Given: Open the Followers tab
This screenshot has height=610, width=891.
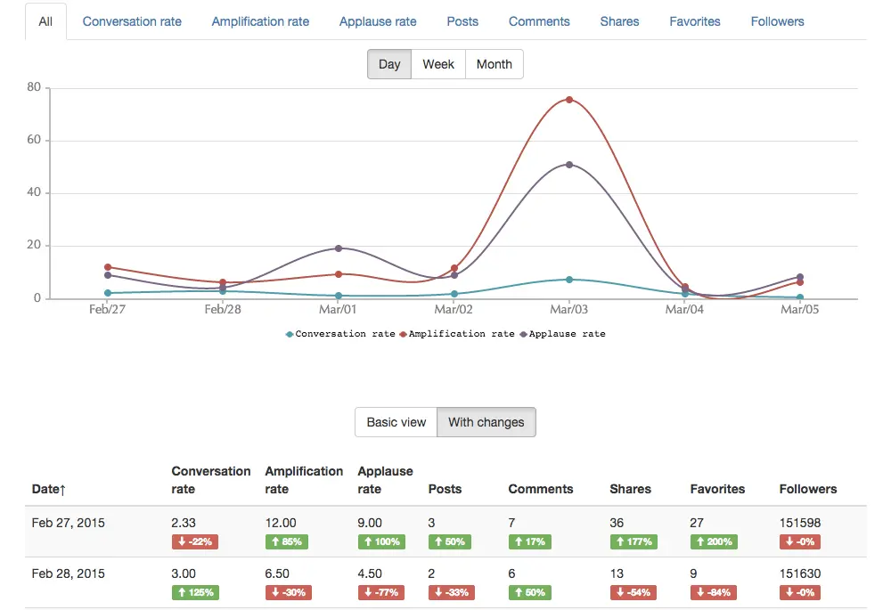Looking at the screenshot, I should (x=777, y=21).
